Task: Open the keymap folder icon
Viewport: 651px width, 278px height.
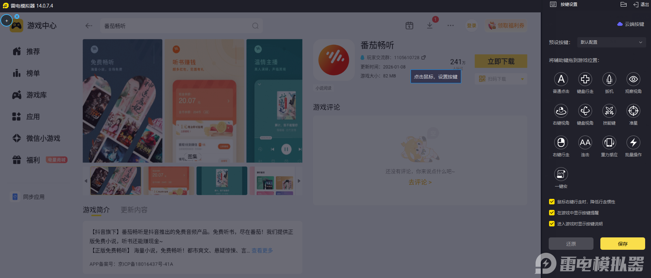Action: (623, 4)
